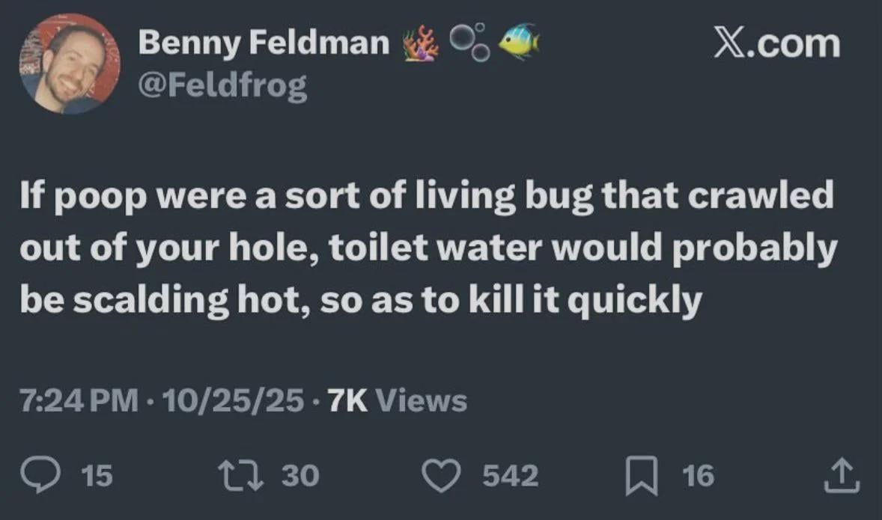Click the 16 bookmarks count
The height and width of the screenshot is (520, 882).
pos(699,475)
